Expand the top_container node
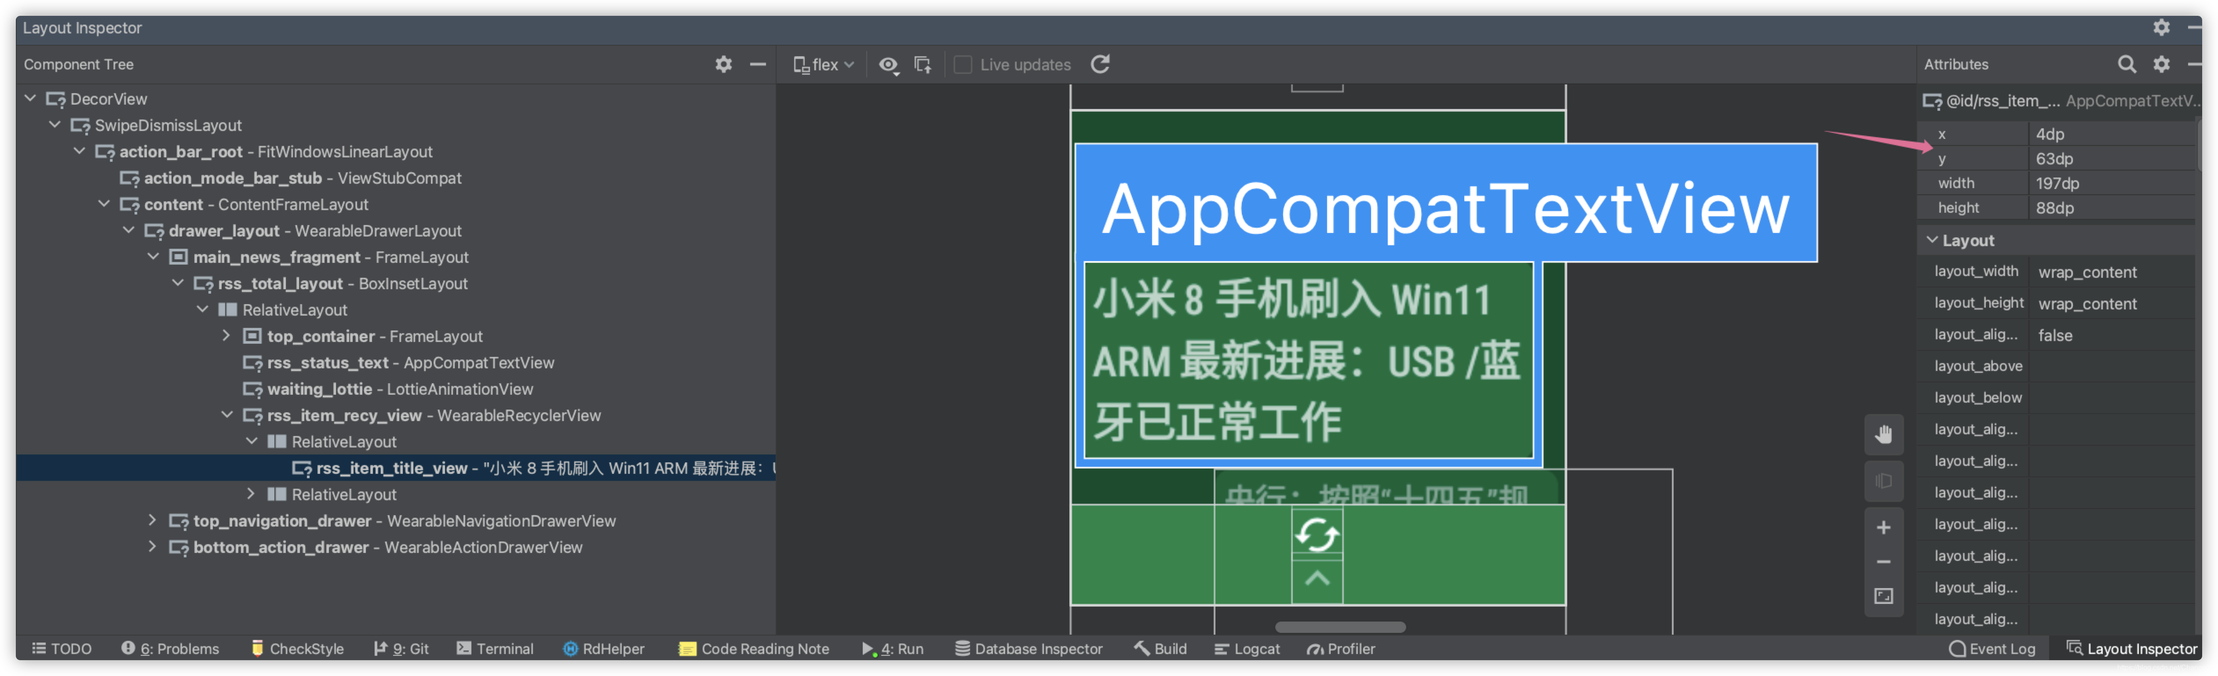The width and height of the screenshot is (2218, 676). (226, 336)
